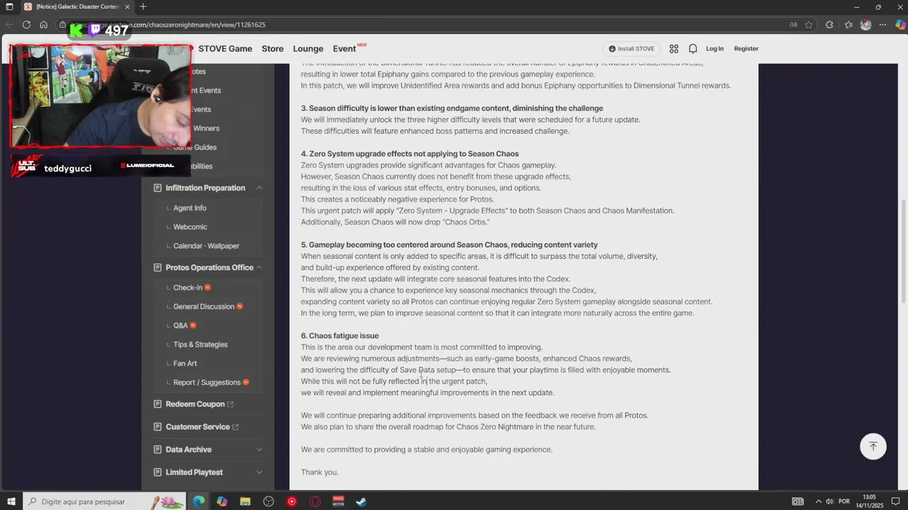Open the favorites list icon
This screenshot has width=908, height=510.
tap(848, 24)
